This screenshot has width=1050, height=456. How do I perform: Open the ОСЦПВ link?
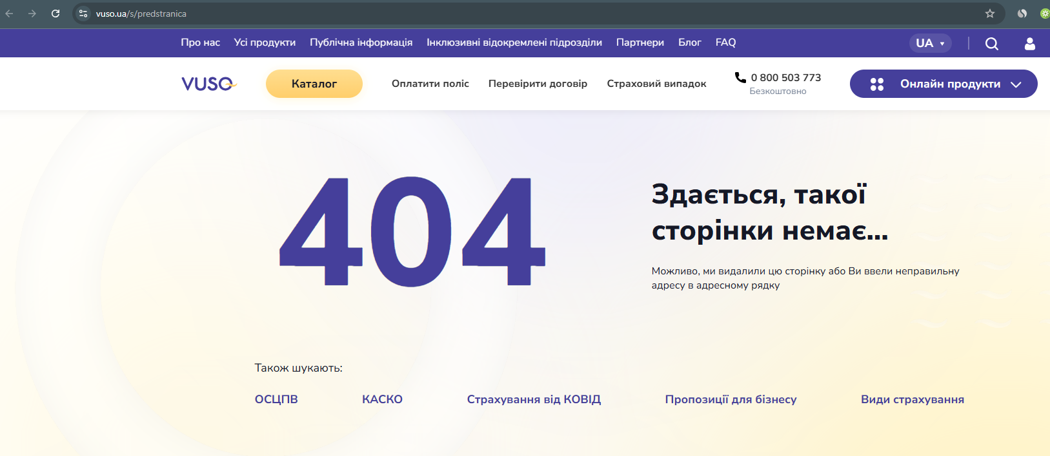click(x=276, y=399)
